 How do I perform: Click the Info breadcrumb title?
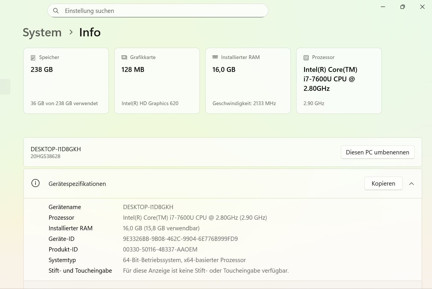(x=90, y=32)
